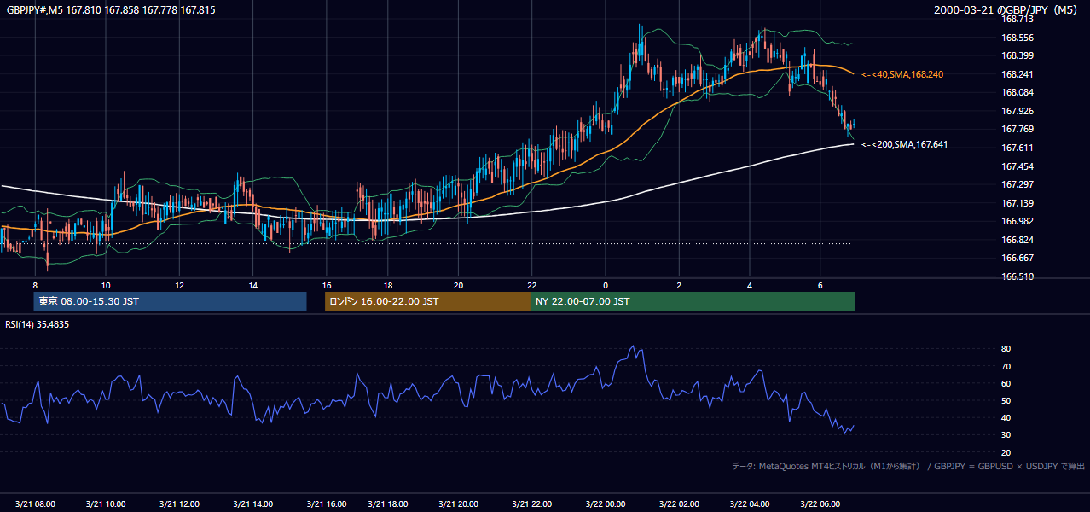Click RSI scale value 30

click(x=1006, y=435)
